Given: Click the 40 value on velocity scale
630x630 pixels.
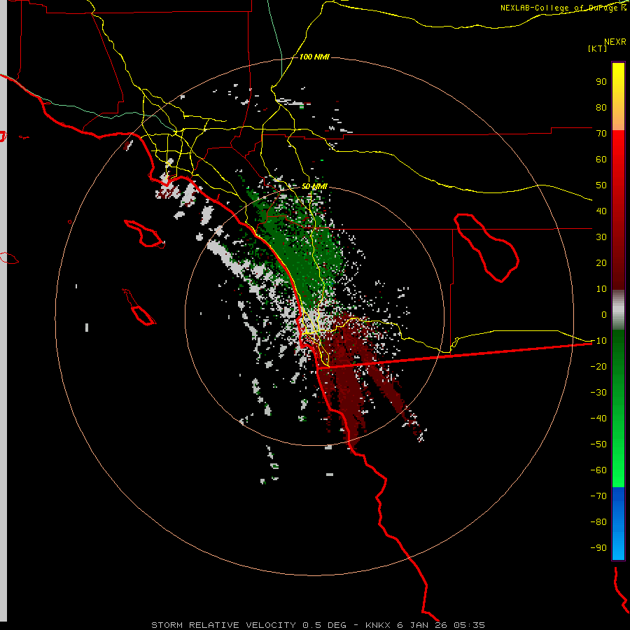Looking at the screenshot, I should (601, 211).
